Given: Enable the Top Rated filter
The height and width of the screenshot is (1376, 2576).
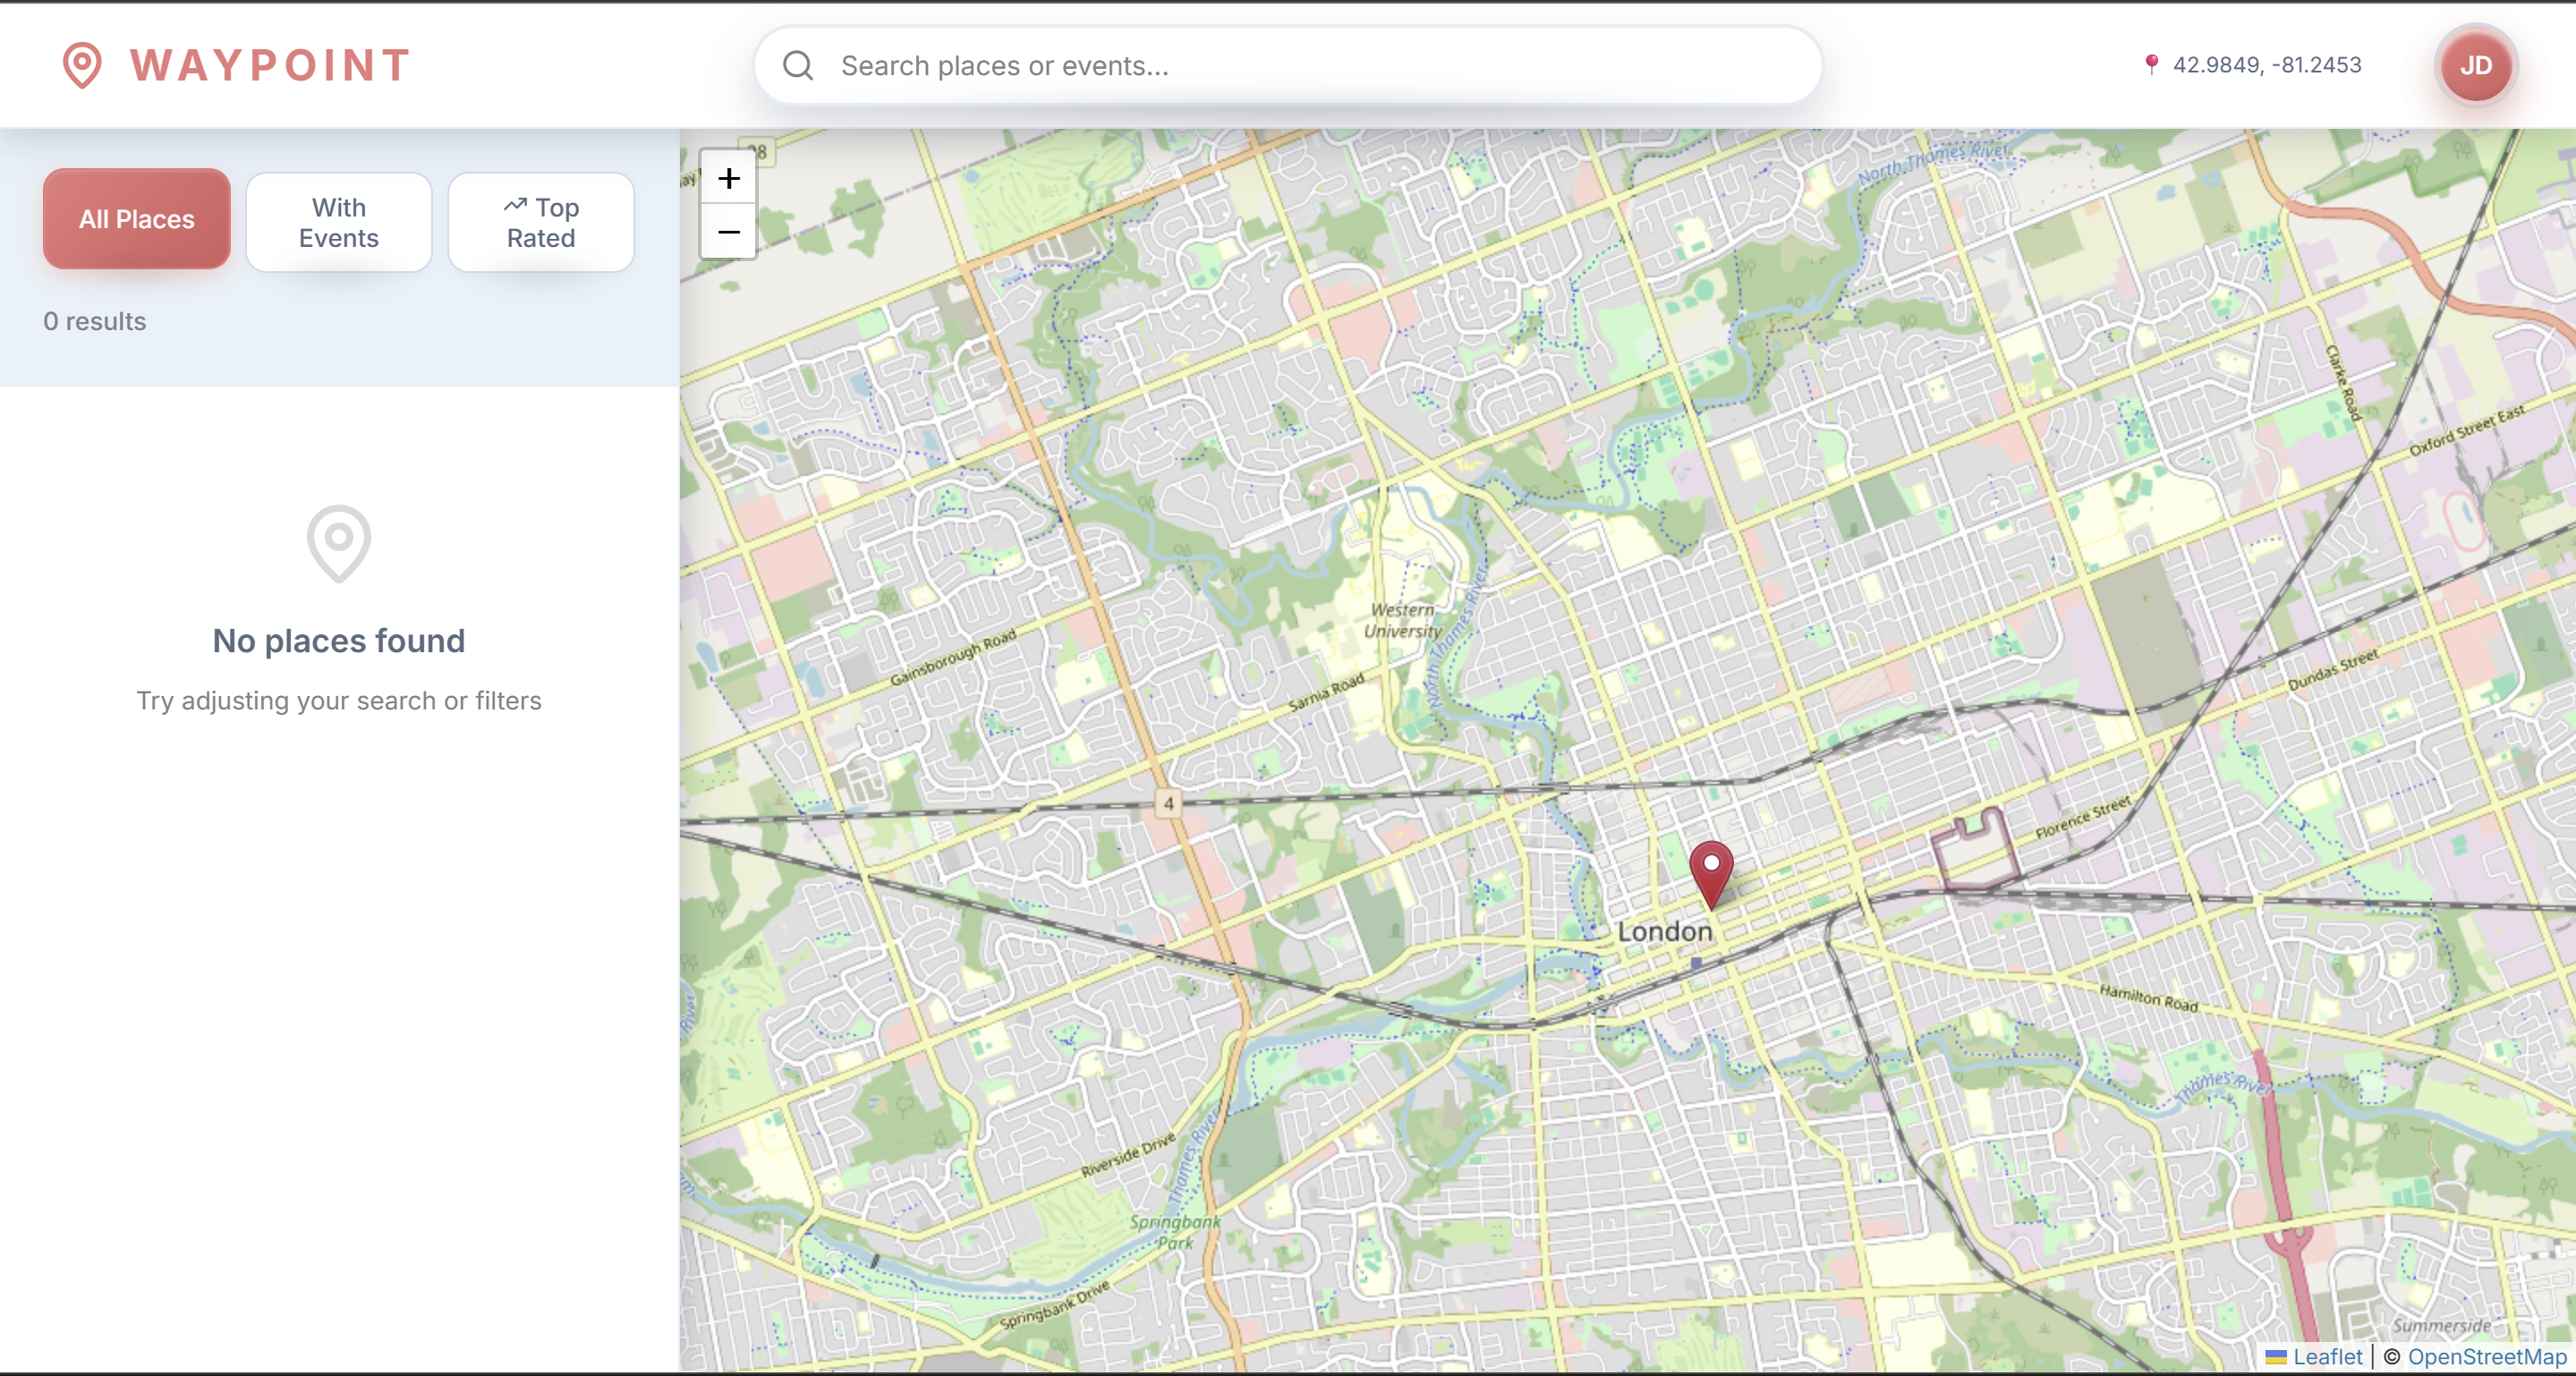Looking at the screenshot, I should [541, 222].
